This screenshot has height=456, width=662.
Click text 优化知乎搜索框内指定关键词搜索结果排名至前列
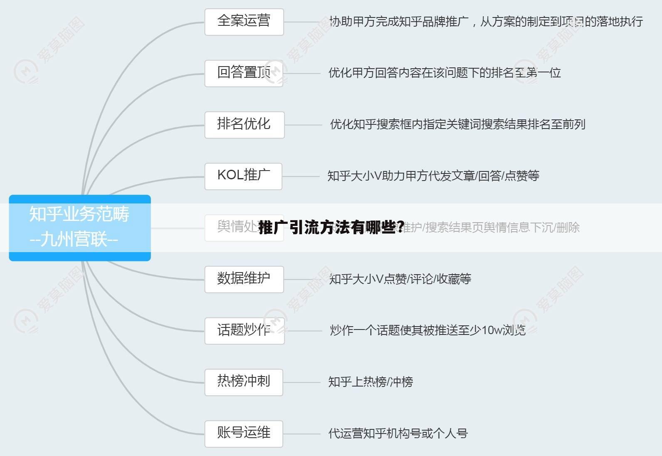(457, 124)
